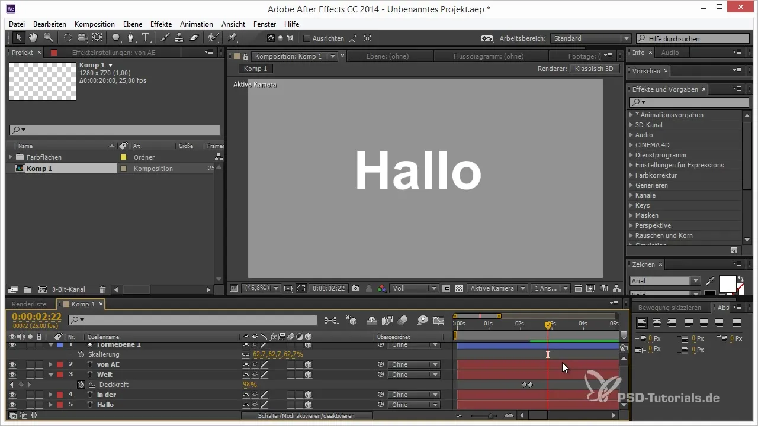Select the Puppet Pin tool
Image resolution: width=758 pixels, height=426 pixels.
232,38
